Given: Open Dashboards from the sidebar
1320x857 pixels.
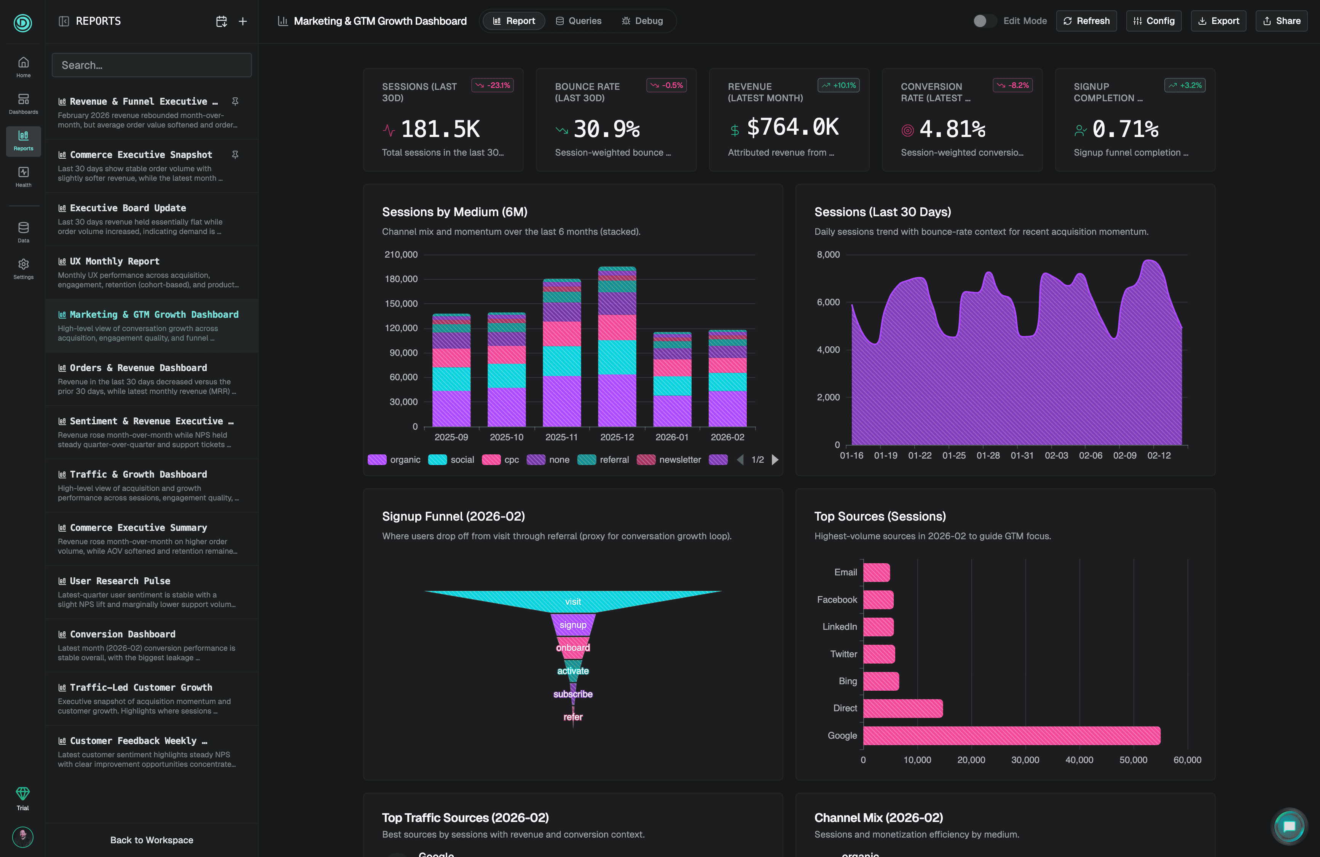Looking at the screenshot, I should tap(23, 103).
